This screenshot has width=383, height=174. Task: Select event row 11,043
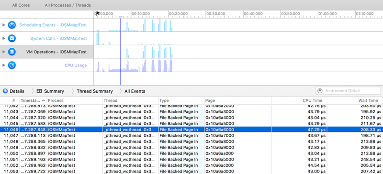[191, 111]
